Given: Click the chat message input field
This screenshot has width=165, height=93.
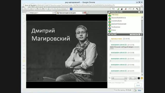Looking at the screenshot, I should 121,84.
